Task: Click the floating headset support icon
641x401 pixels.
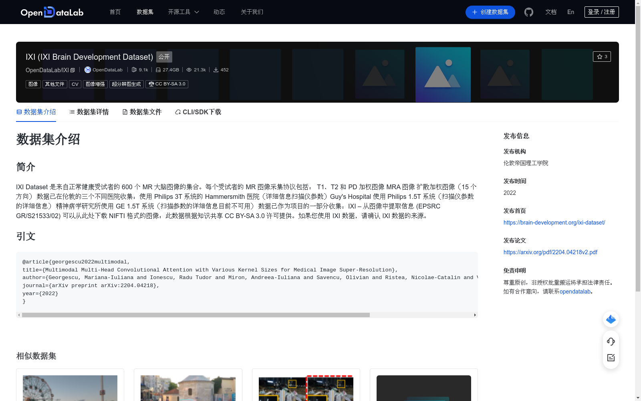Action: point(611,342)
